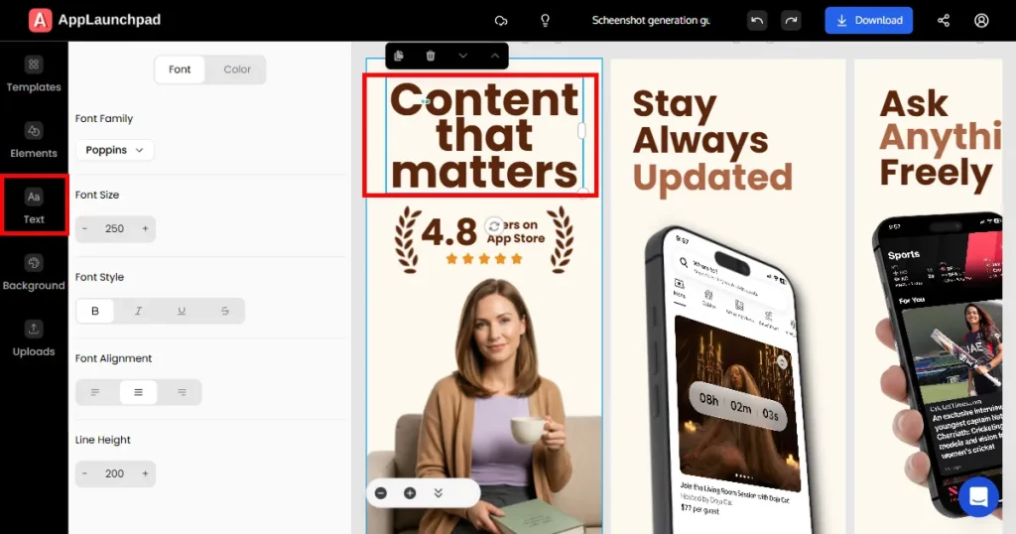Switch to the Font tab
Image resolution: width=1016 pixels, height=534 pixels.
tap(180, 69)
